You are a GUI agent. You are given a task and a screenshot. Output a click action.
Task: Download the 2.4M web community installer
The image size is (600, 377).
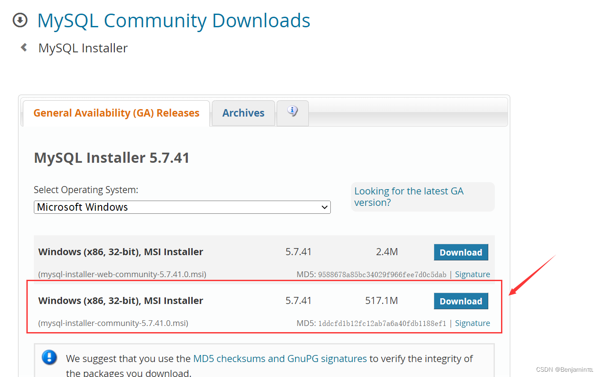[x=461, y=253]
